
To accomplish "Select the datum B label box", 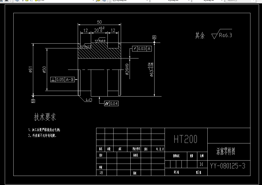I will [33, 101].
